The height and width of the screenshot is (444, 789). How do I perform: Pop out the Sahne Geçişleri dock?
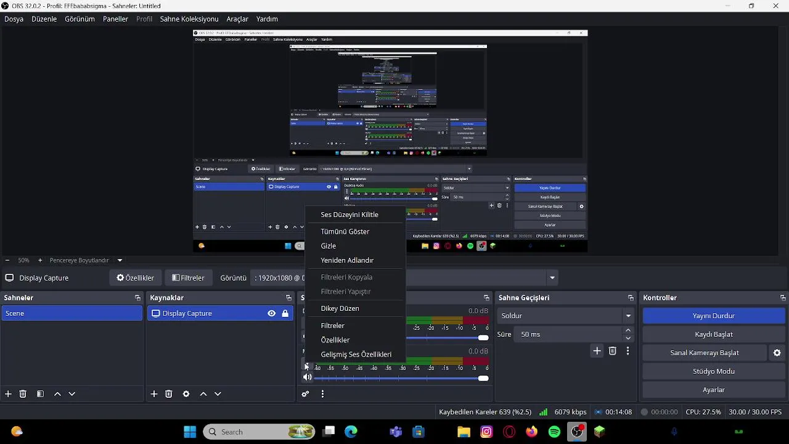[631, 298]
